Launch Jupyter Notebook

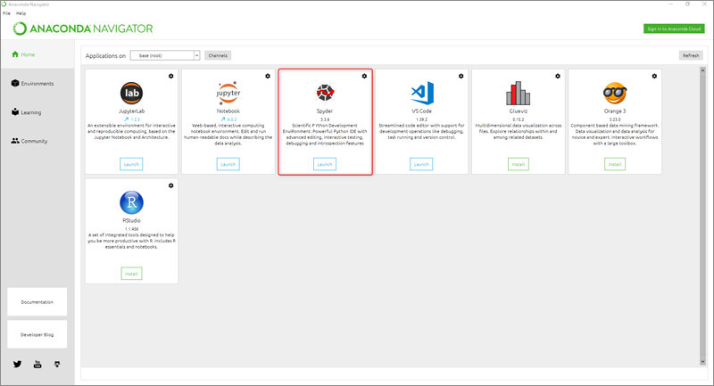point(228,164)
